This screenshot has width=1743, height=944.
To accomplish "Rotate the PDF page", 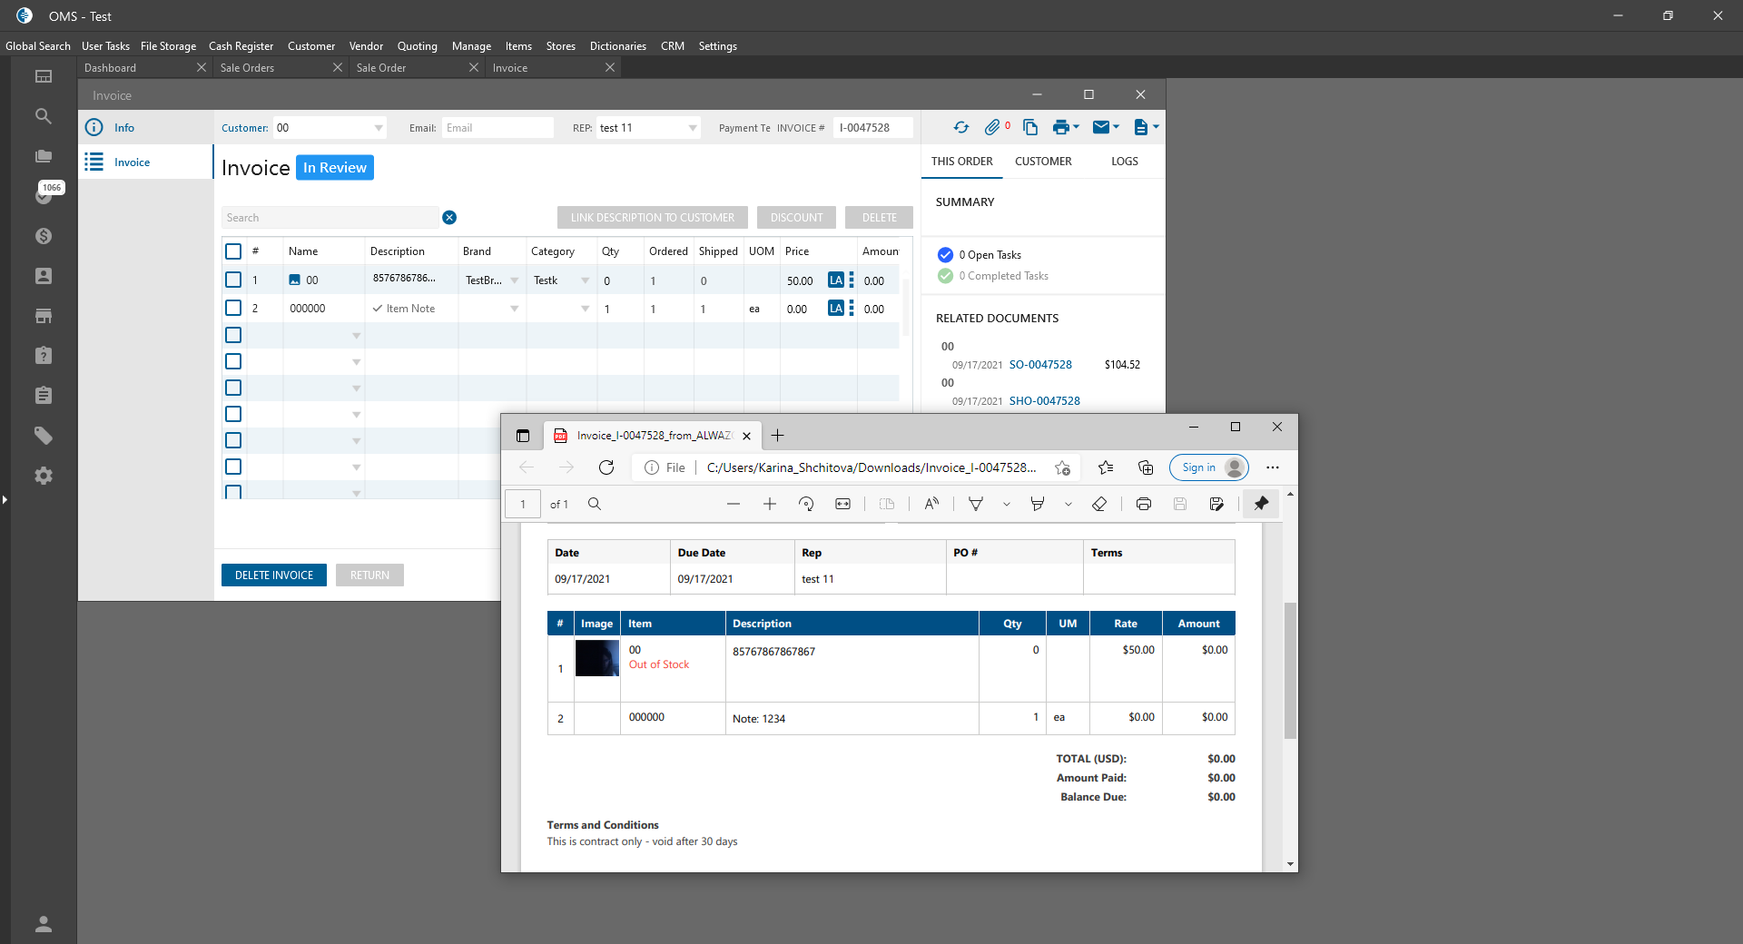I will [806, 504].
